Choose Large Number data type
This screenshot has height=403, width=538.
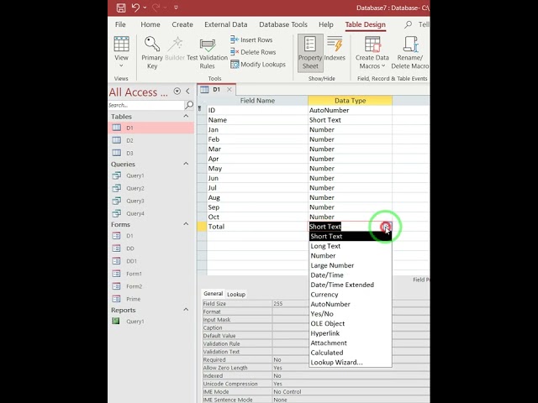pos(351,265)
